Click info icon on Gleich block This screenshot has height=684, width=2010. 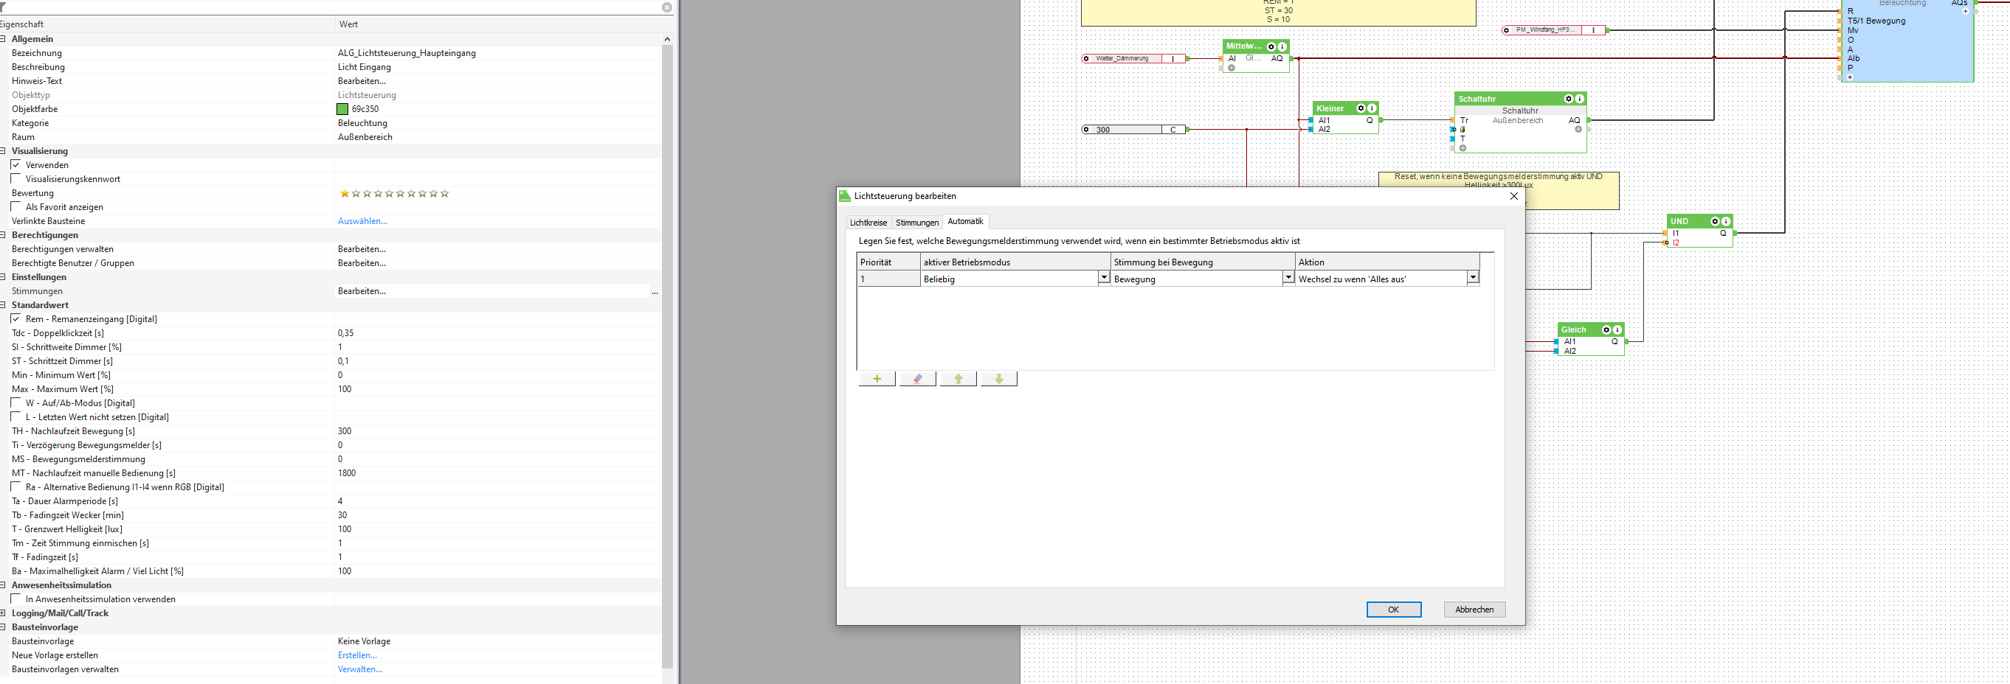[x=1617, y=329]
